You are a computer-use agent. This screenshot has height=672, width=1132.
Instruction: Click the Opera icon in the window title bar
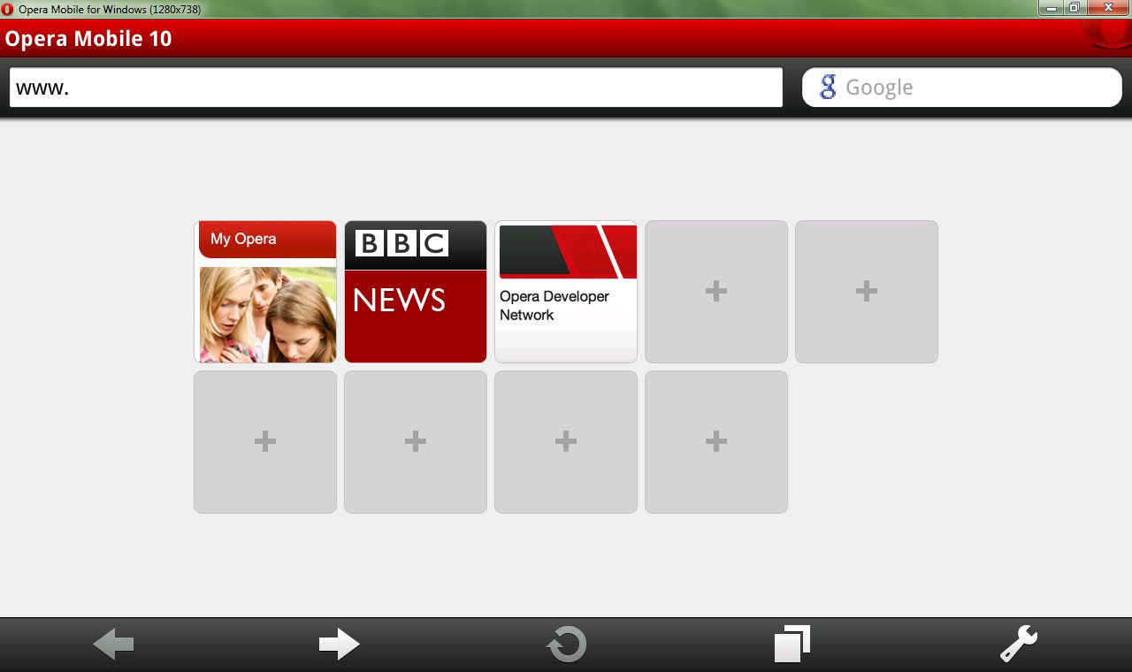coord(8,9)
